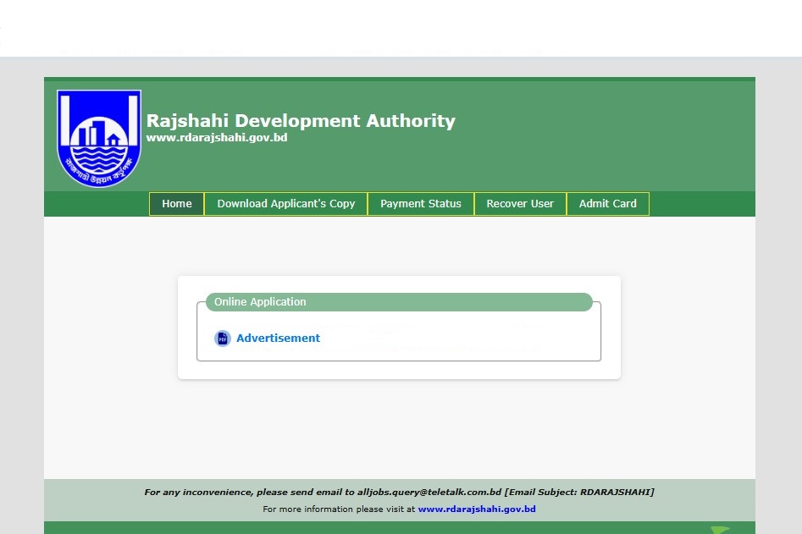Click the alljobs.query@teletalk.com.bd email address
Viewport: 802px width, 534px height.
[429, 493]
